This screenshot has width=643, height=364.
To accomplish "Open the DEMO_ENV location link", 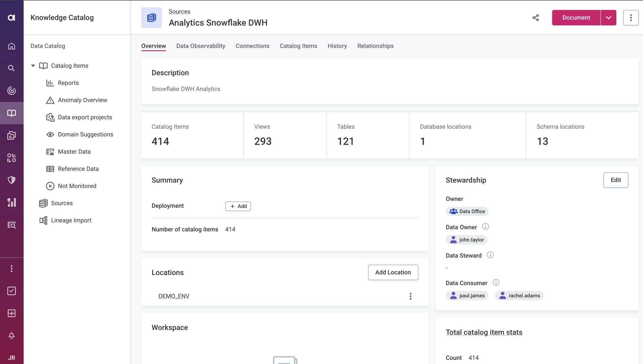I will click(174, 296).
